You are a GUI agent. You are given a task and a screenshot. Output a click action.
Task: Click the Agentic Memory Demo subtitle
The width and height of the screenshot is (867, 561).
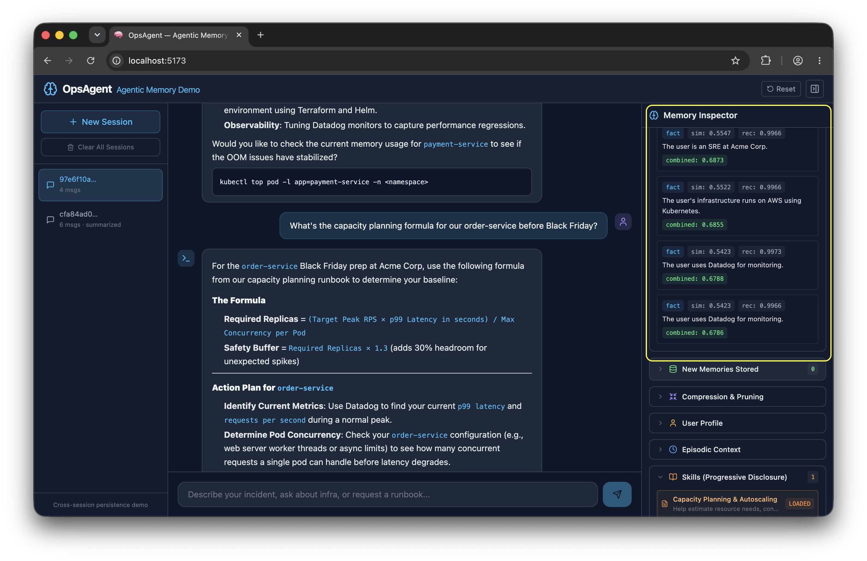[x=158, y=90]
